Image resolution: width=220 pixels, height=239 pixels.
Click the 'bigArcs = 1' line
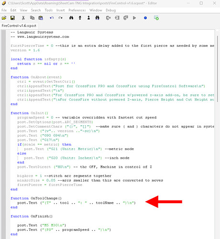[x=64, y=176]
